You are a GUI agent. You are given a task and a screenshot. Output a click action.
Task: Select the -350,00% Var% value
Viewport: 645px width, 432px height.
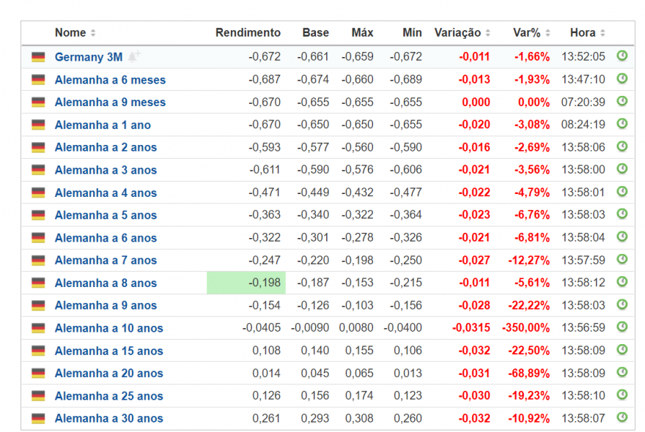click(x=526, y=328)
